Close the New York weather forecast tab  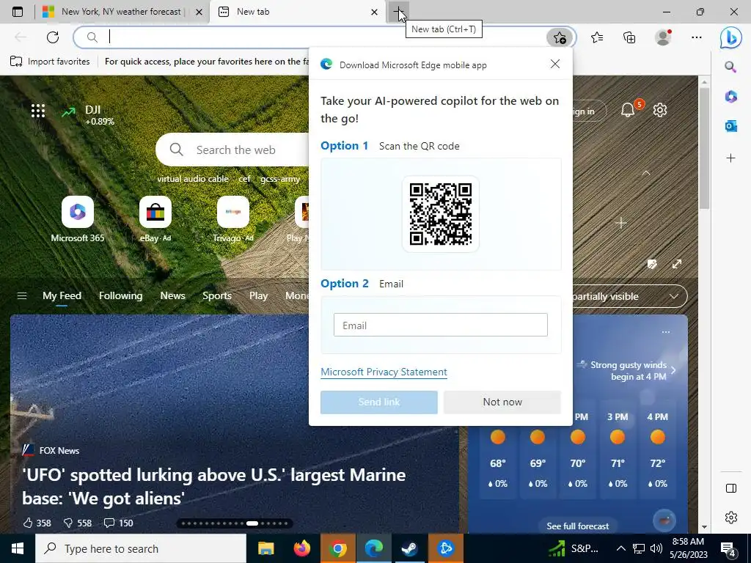pyautogui.click(x=199, y=12)
